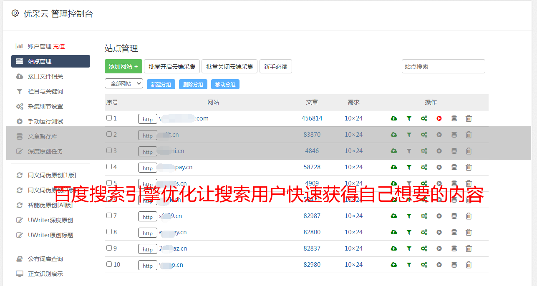537x286 pixels.
Task: Click the 新建分组 button
Action: click(x=161, y=84)
